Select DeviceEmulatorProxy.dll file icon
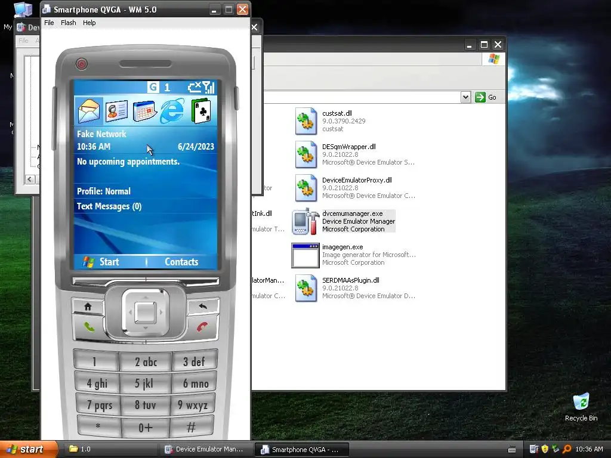This screenshot has height=458, width=611. [306, 188]
